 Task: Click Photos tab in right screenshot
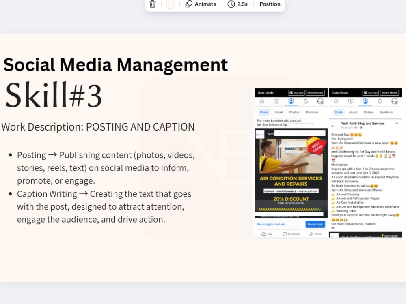pyautogui.click(x=369, y=112)
